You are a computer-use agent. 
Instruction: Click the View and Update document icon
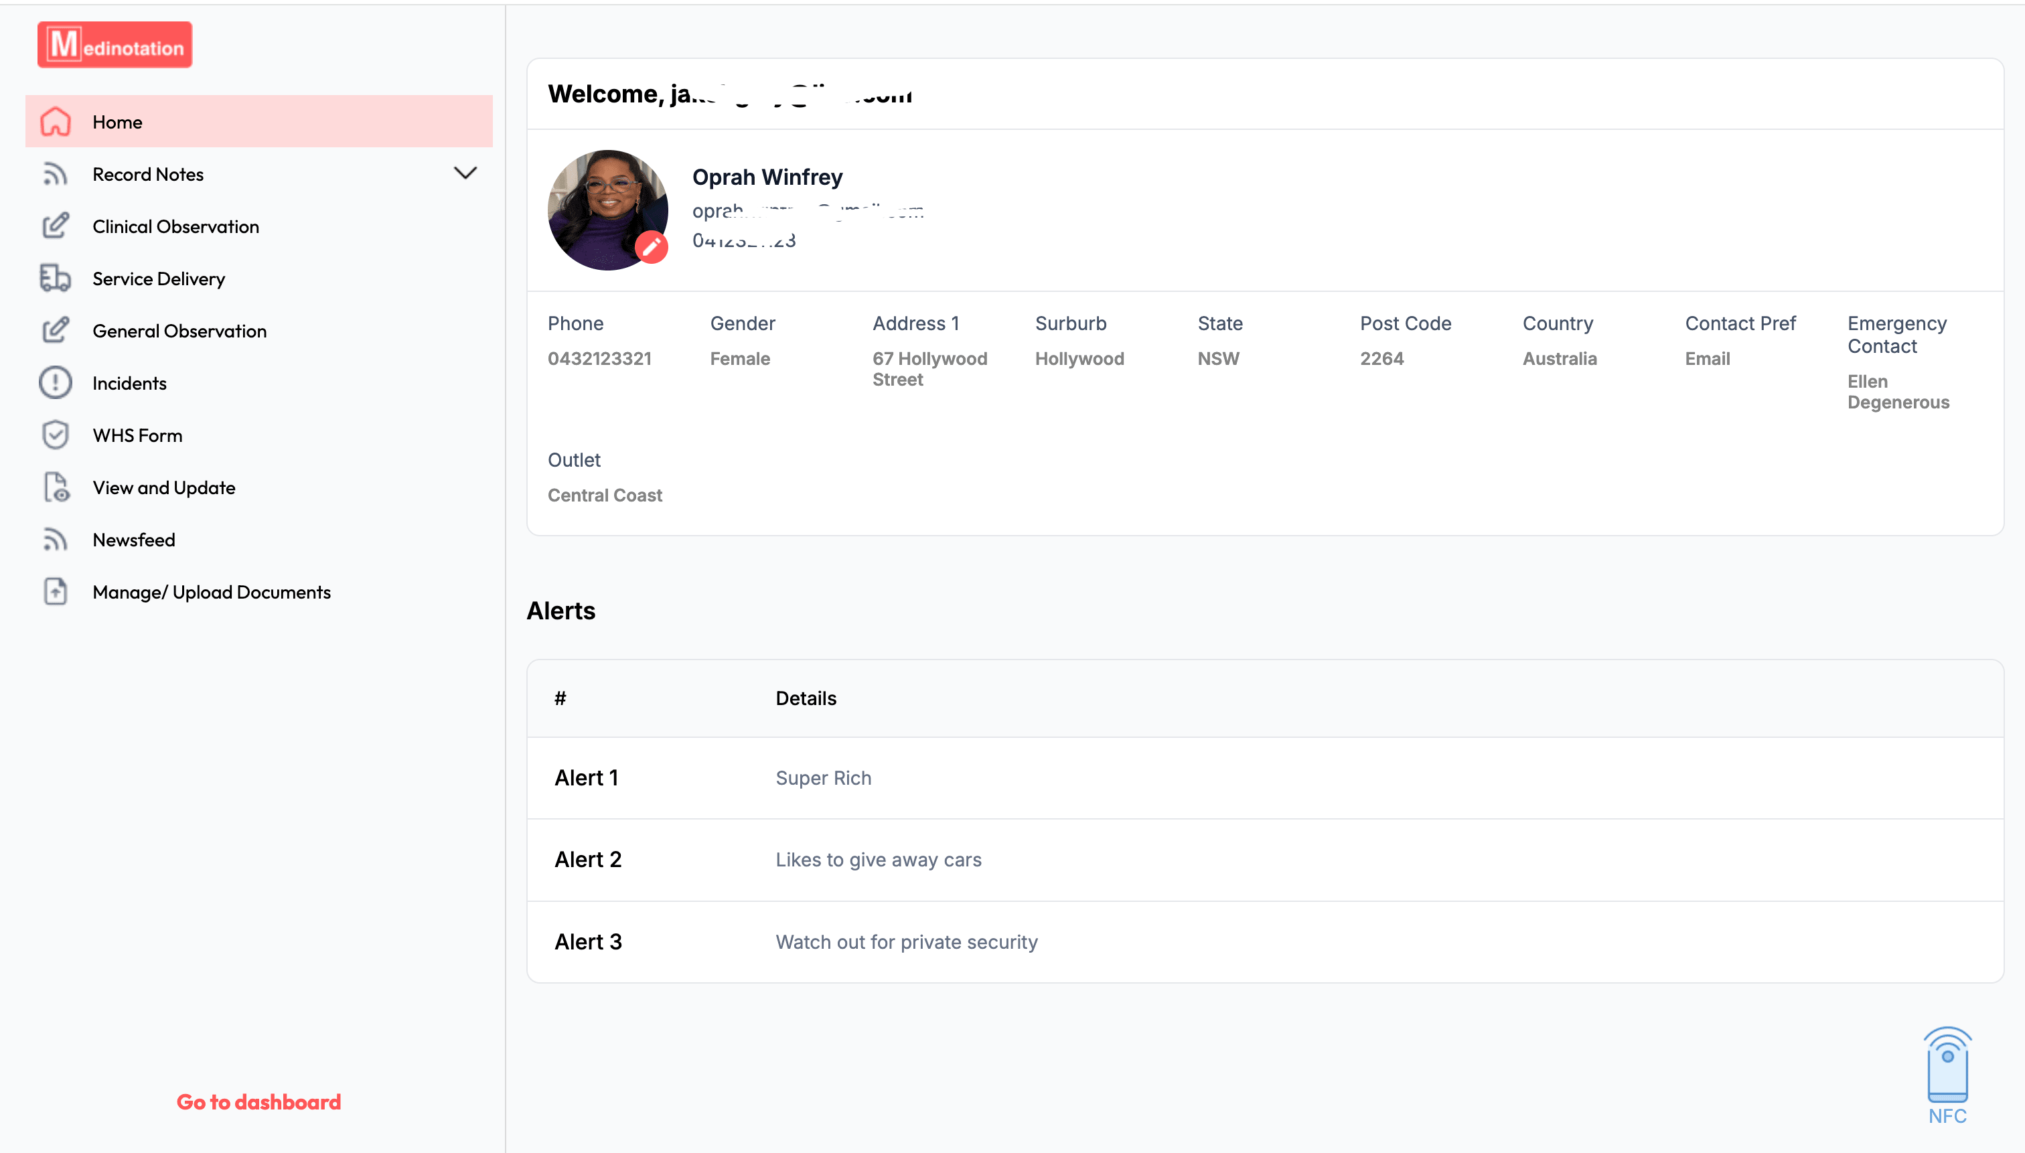(56, 487)
